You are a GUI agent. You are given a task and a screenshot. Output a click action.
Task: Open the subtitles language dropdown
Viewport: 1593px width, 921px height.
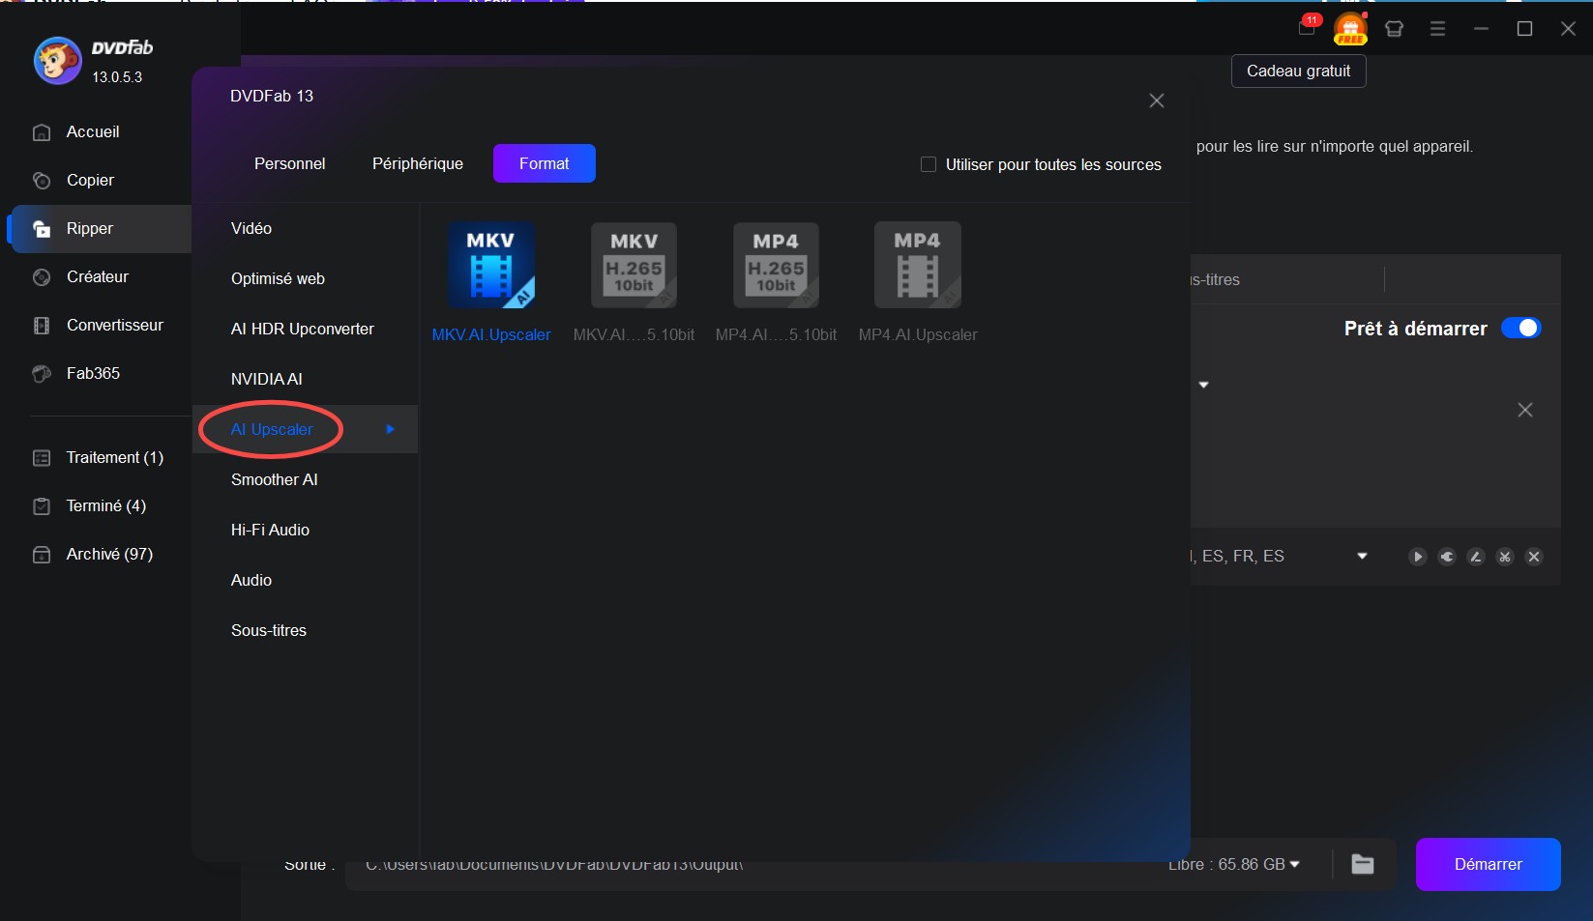pos(1363,556)
